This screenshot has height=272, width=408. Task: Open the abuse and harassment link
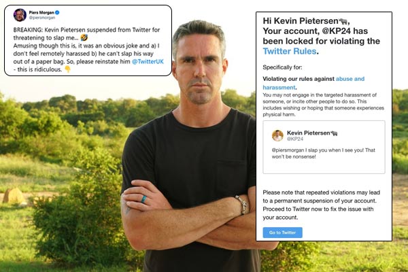(x=313, y=83)
